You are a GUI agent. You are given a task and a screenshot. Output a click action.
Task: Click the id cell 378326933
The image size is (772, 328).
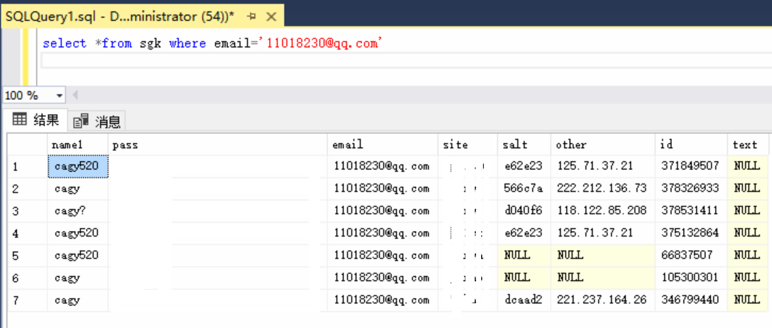(x=692, y=189)
